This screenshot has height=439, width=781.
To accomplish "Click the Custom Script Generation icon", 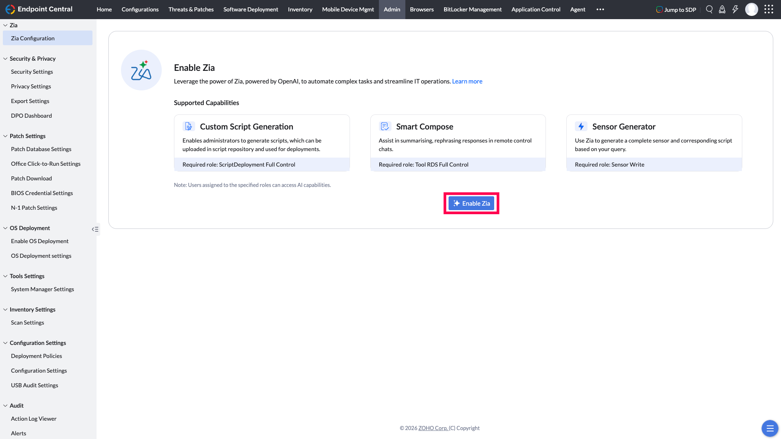I will click(188, 126).
